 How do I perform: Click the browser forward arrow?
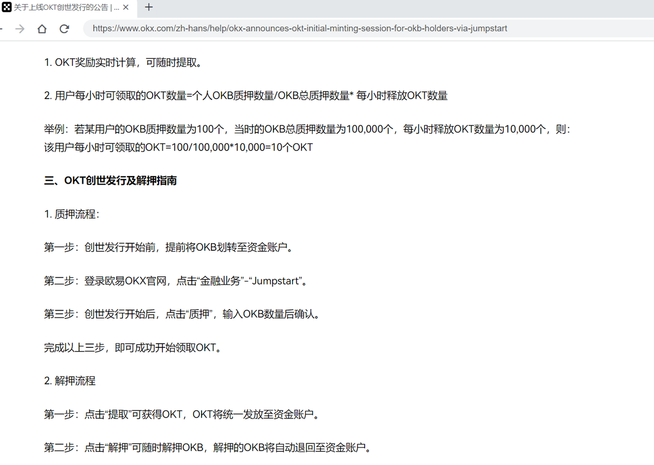tap(20, 28)
